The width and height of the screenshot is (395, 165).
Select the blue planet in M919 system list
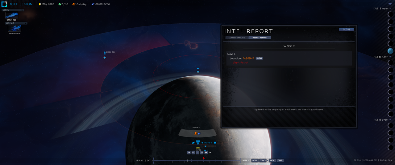coord(391,51)
